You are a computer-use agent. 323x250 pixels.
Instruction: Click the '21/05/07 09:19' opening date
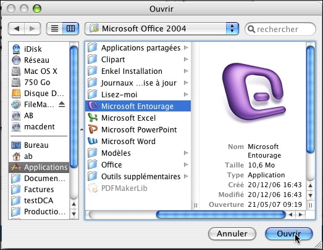pyautogui.click(x=275, y=204)
